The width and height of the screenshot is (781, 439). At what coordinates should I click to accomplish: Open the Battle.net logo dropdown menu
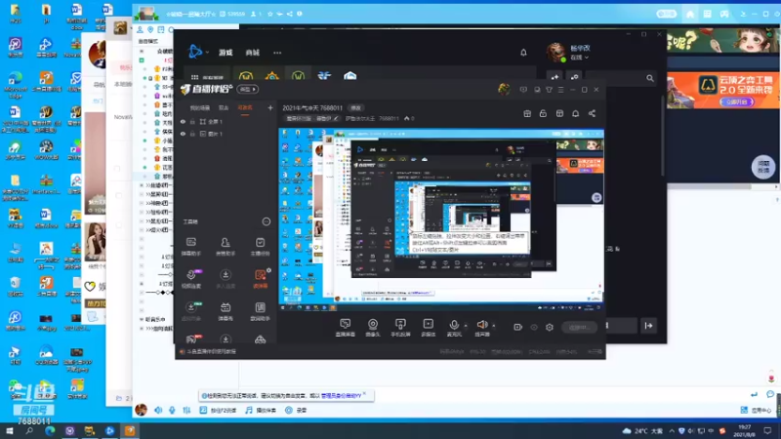click(x=198, y=52)
